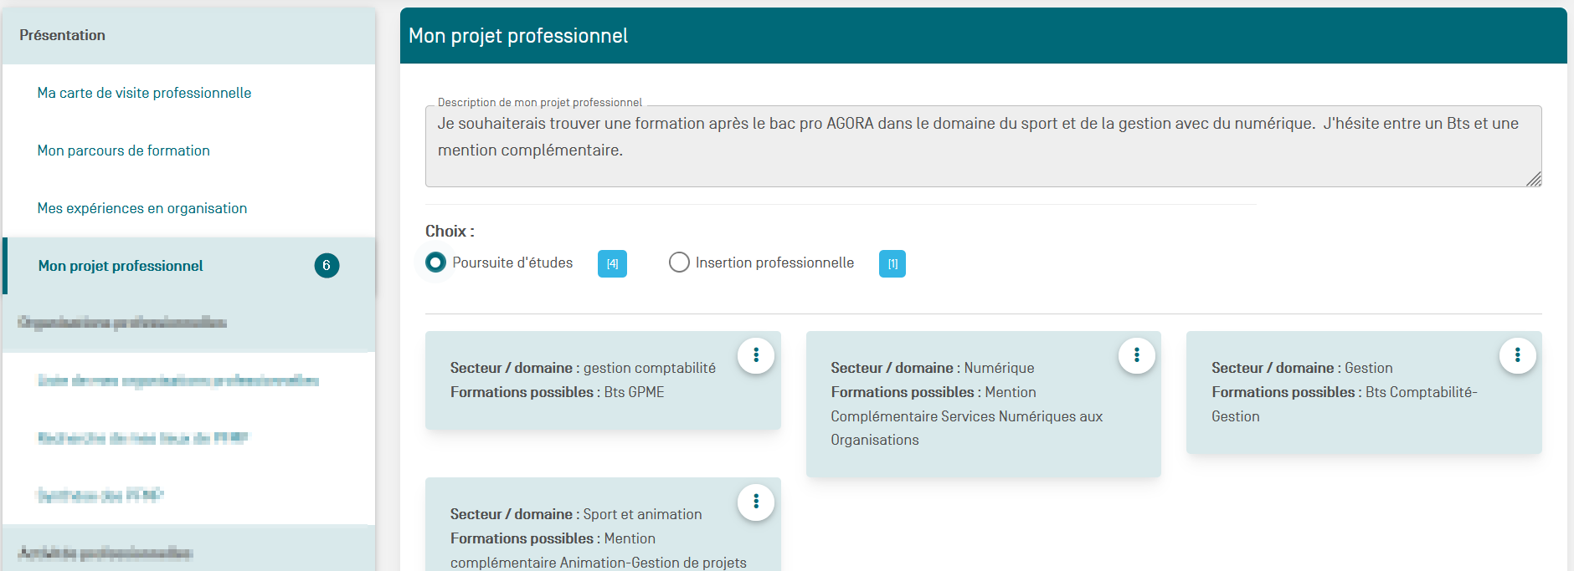Open three-dot menu on gestion comptabilité card

click(755, 355)
